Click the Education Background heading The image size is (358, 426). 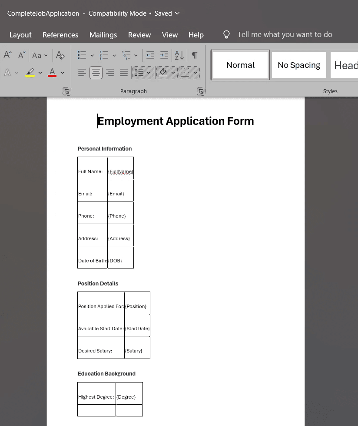pyautogui.click(x=106, y=373)
